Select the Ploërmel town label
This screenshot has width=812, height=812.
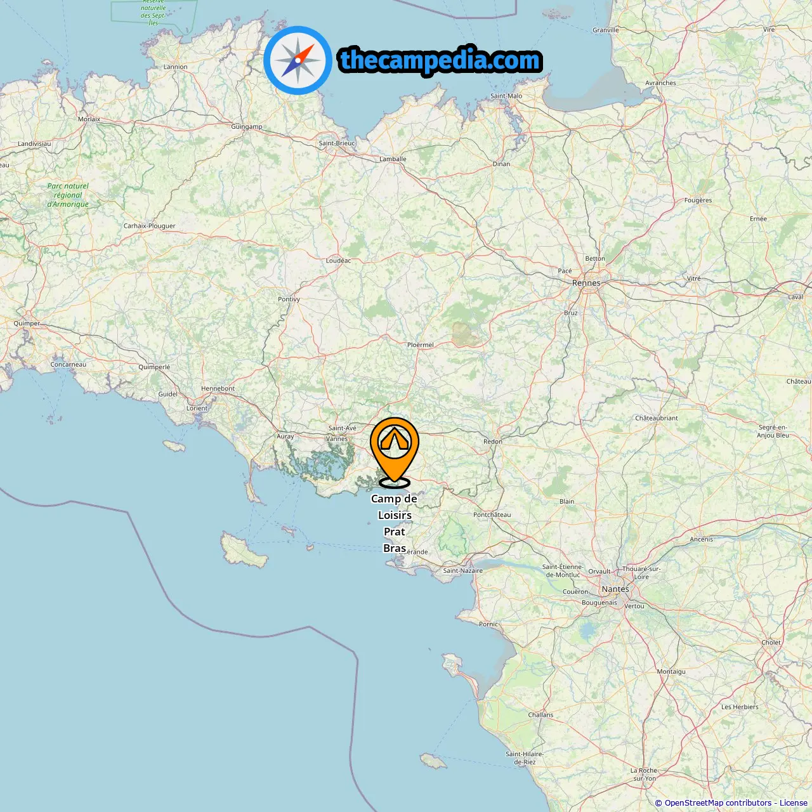421,345
